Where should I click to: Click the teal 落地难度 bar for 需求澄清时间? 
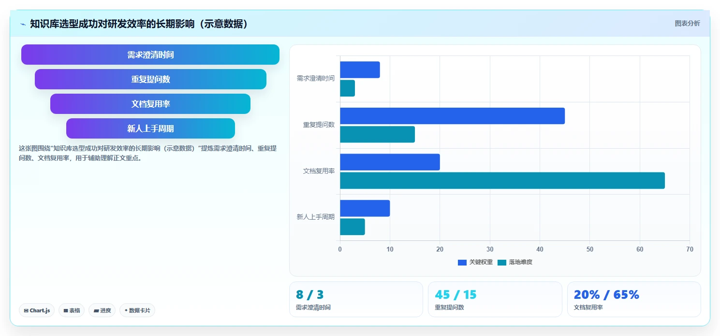tap(347, 88)
